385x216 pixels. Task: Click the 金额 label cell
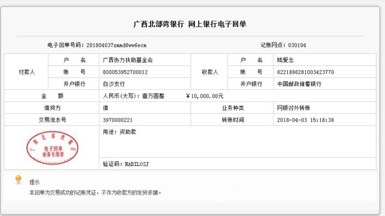[x=52, y=96]
